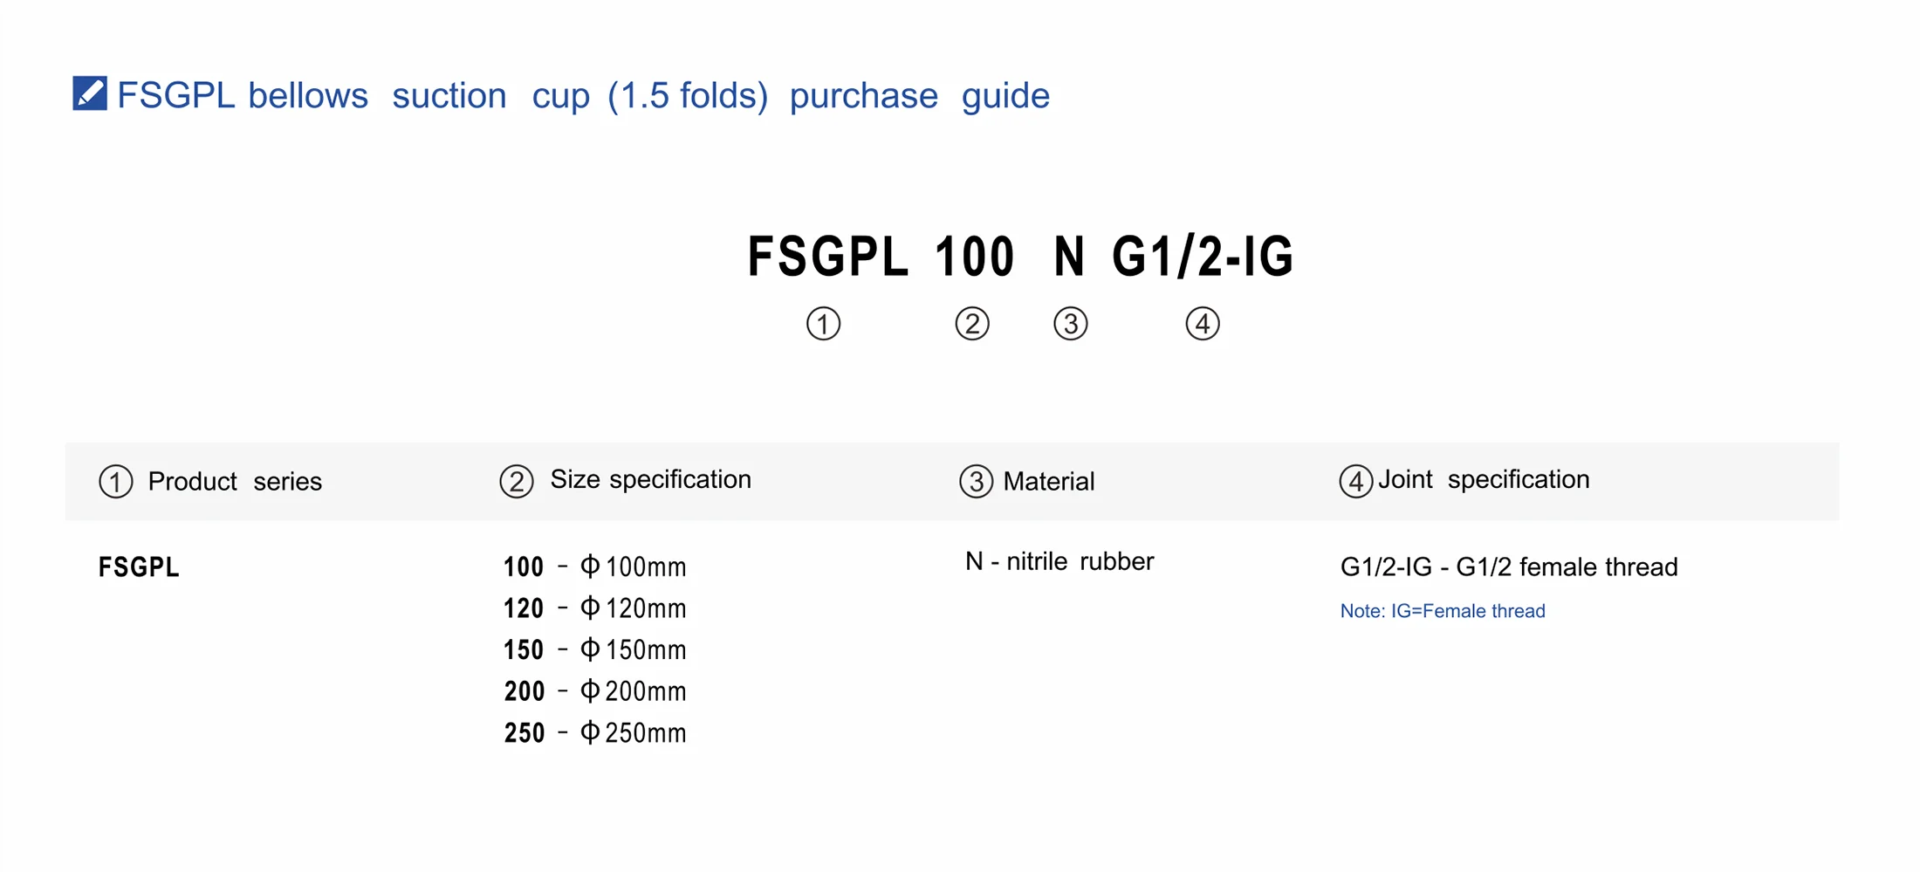The height and width of the screenshot is (872, 1920).
Task: Select the 150 – Φ150mm size row
Action: 595,650
